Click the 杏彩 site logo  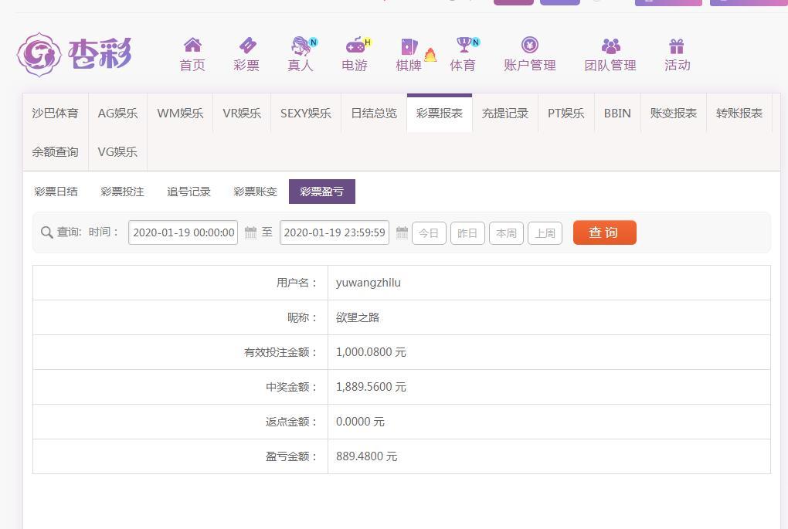pos(74,54)
